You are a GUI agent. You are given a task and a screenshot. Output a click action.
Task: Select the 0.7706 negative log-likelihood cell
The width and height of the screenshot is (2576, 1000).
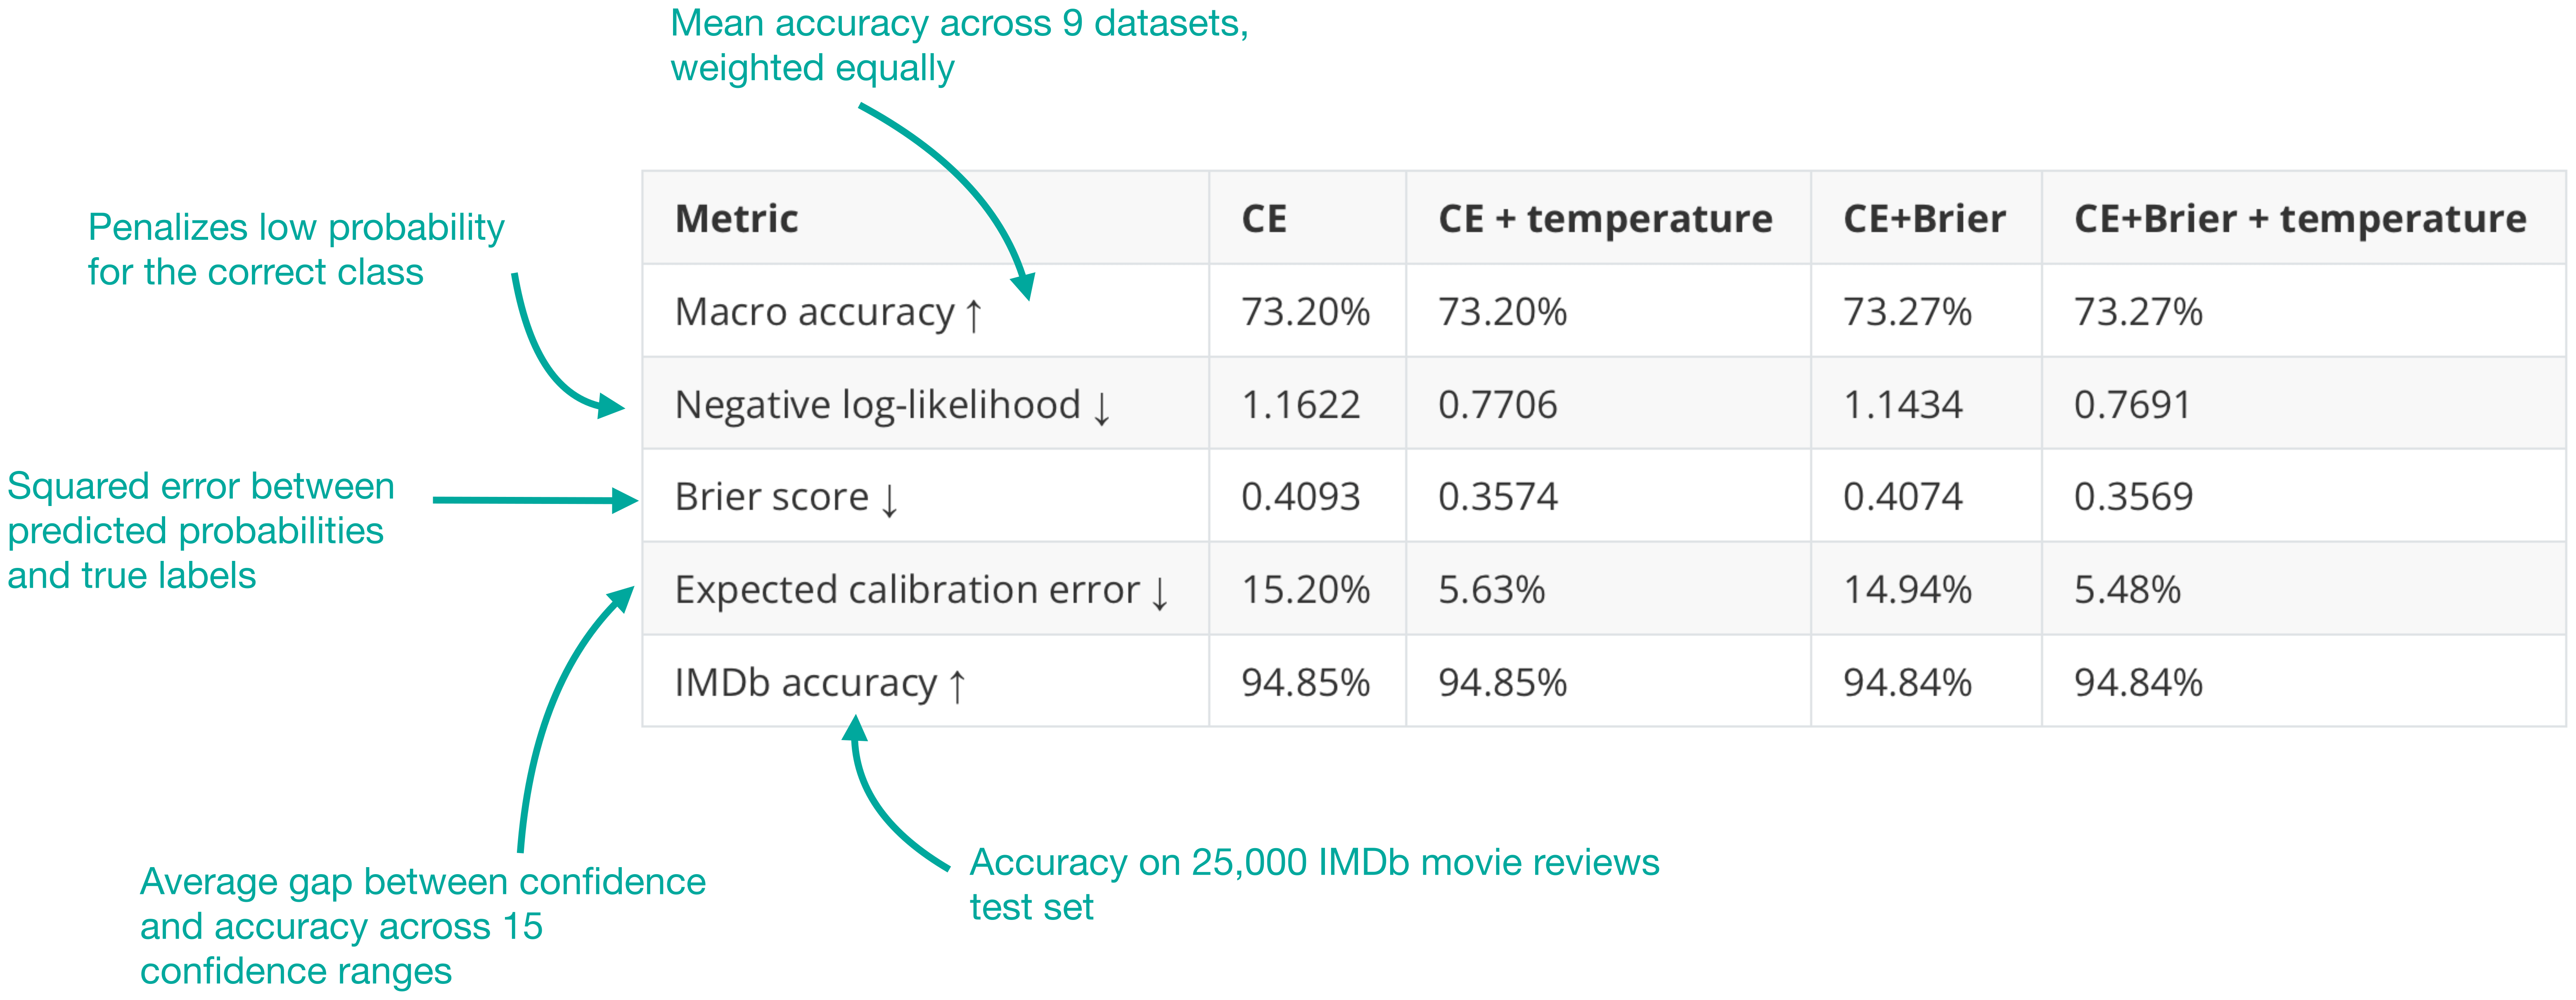click(1497, 405)
